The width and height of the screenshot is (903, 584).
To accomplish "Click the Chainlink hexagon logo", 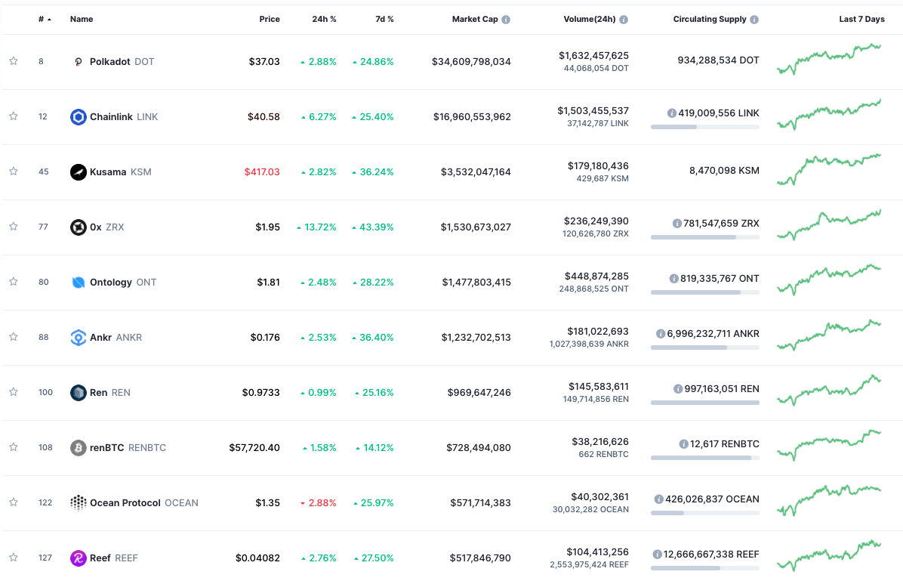I will pyautogui.click(x=79, y=117).
